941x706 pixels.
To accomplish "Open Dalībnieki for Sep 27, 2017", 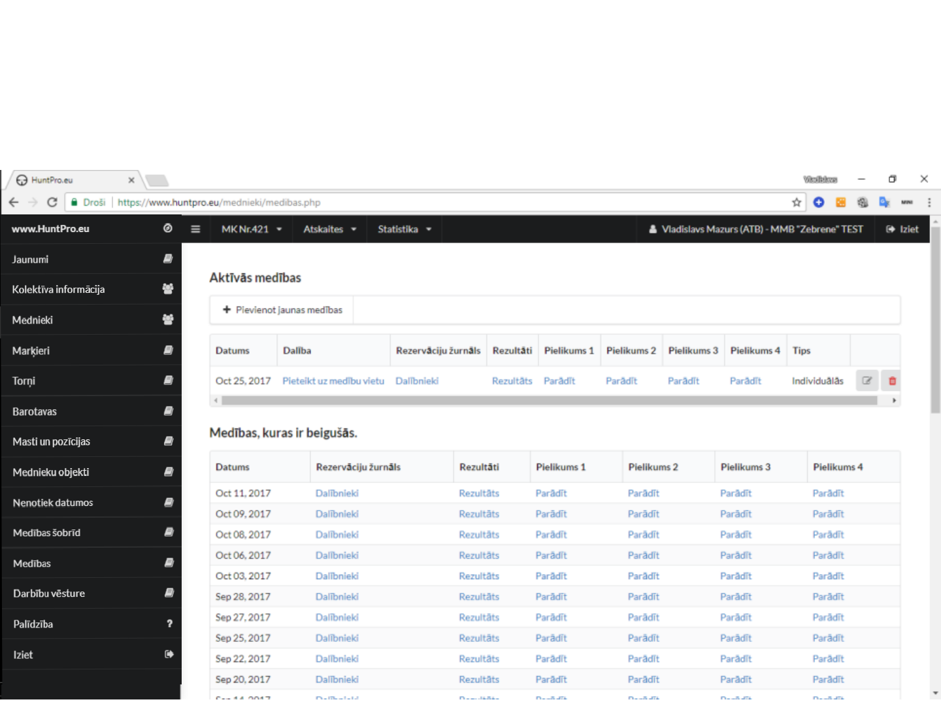I will [x=337, y=618].
